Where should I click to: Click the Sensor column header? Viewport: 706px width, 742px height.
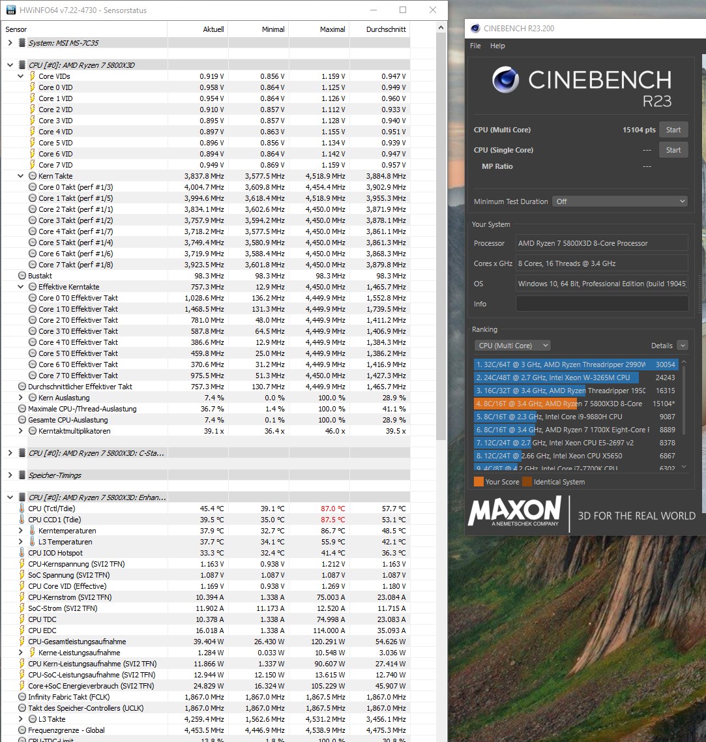[x=84, y=29]
